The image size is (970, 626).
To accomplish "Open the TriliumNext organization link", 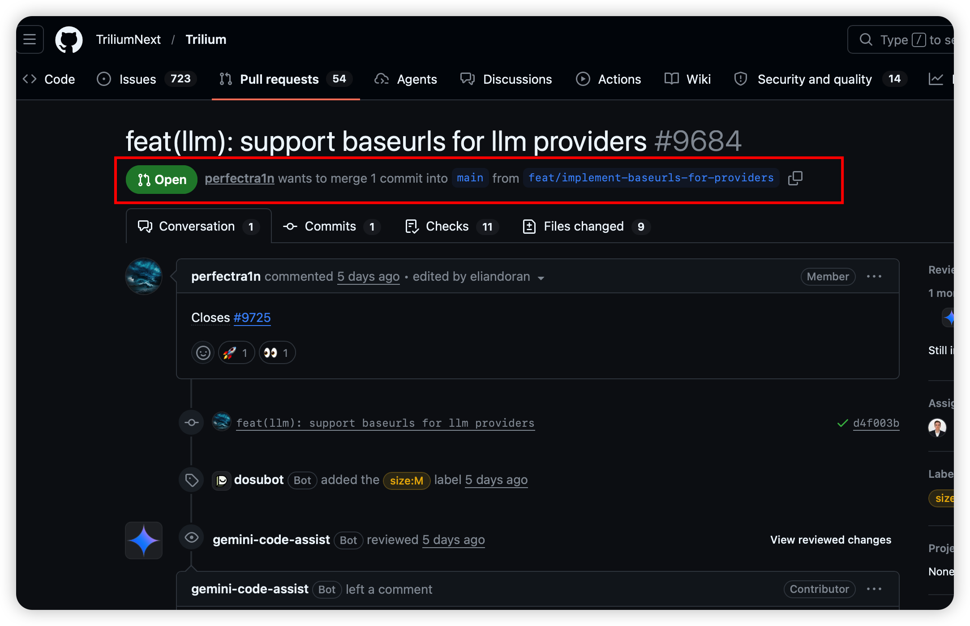I will click(128, 39).
